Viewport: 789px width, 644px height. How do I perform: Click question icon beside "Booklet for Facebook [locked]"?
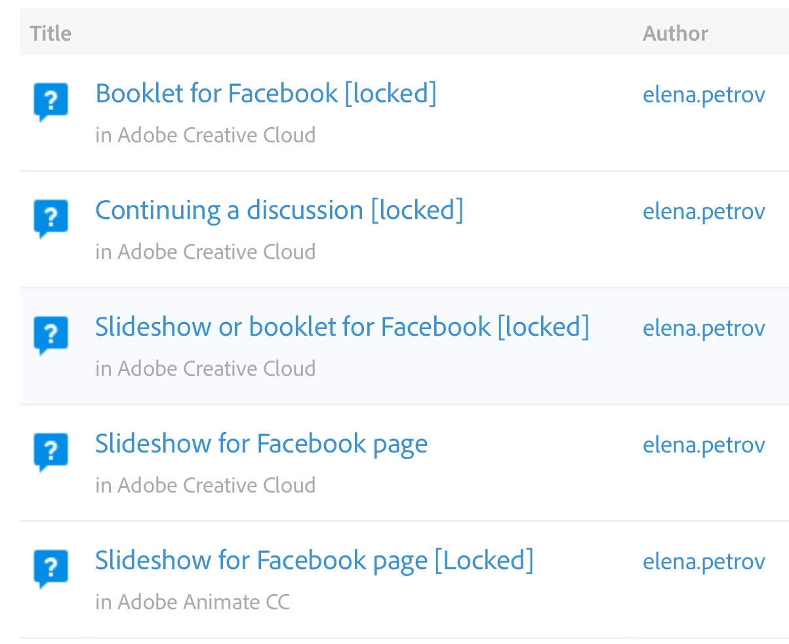(x=51, y=102)
